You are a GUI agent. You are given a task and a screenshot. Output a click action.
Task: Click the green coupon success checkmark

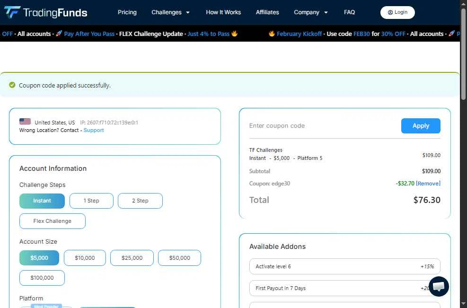(12, 85)
